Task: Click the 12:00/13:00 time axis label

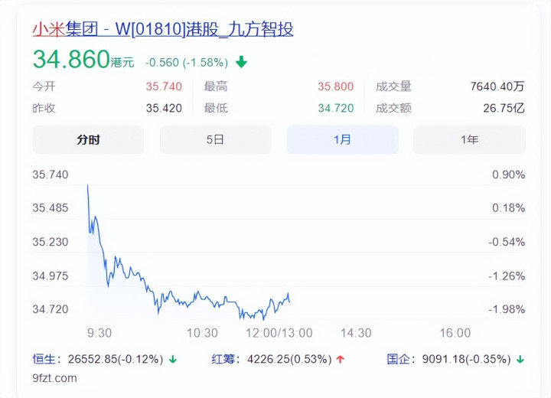Action: (x=279, y=333)
